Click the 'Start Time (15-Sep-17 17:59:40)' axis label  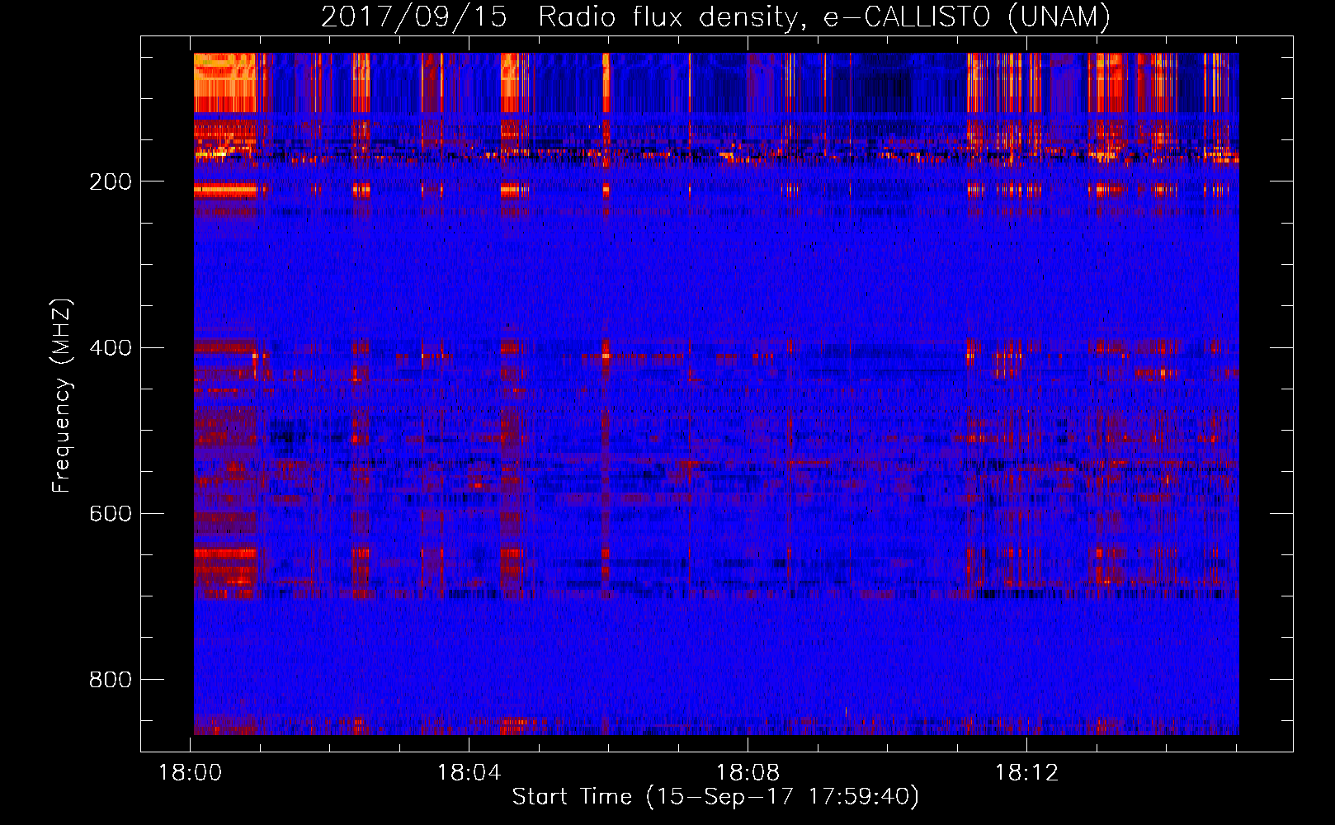[x=715, y=797]
